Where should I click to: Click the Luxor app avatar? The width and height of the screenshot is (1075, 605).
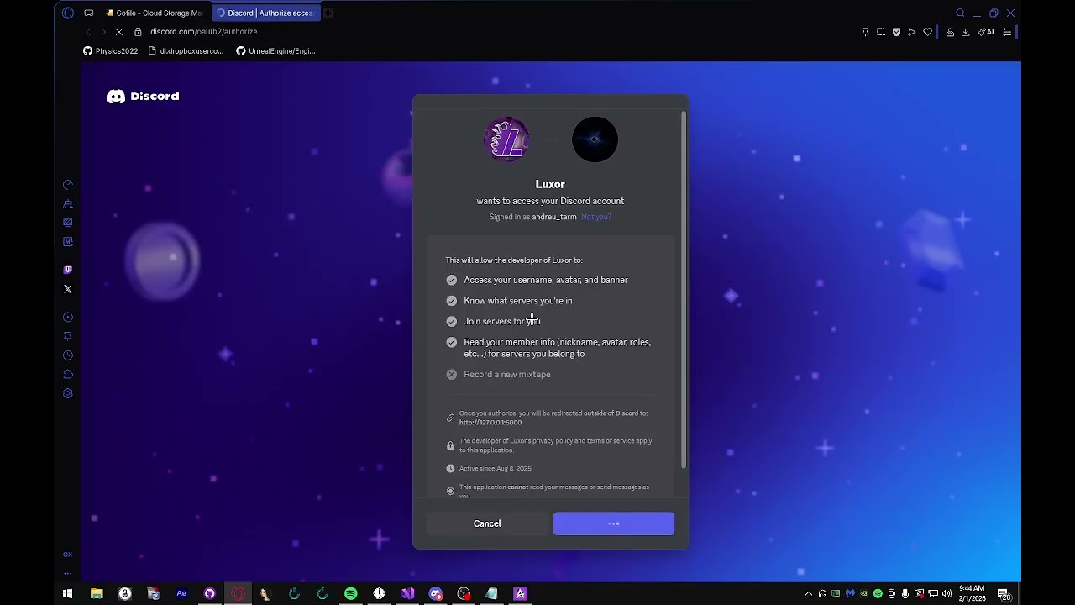coord(506,139)
